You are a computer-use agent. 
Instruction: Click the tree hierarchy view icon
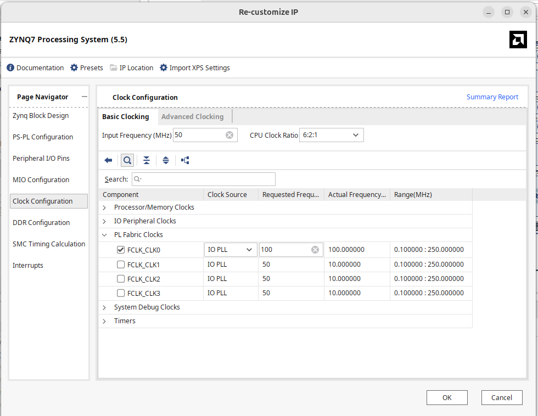[x=185, y=160]
